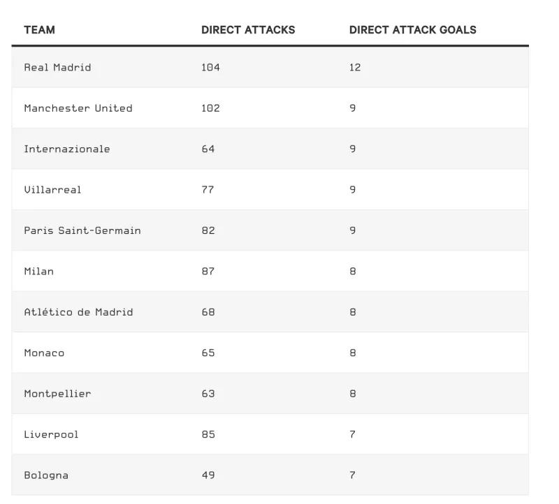This screenshot has height=504, width=559.
Task: Select Manchester United's 102 direct attacks value
Action: 210,108
